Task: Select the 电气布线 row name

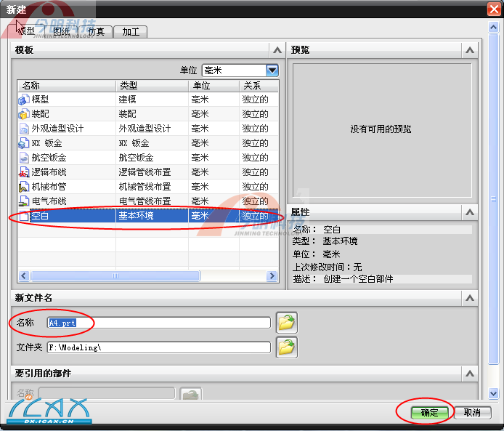Action: pyautogui.click(x=49, y=201)
